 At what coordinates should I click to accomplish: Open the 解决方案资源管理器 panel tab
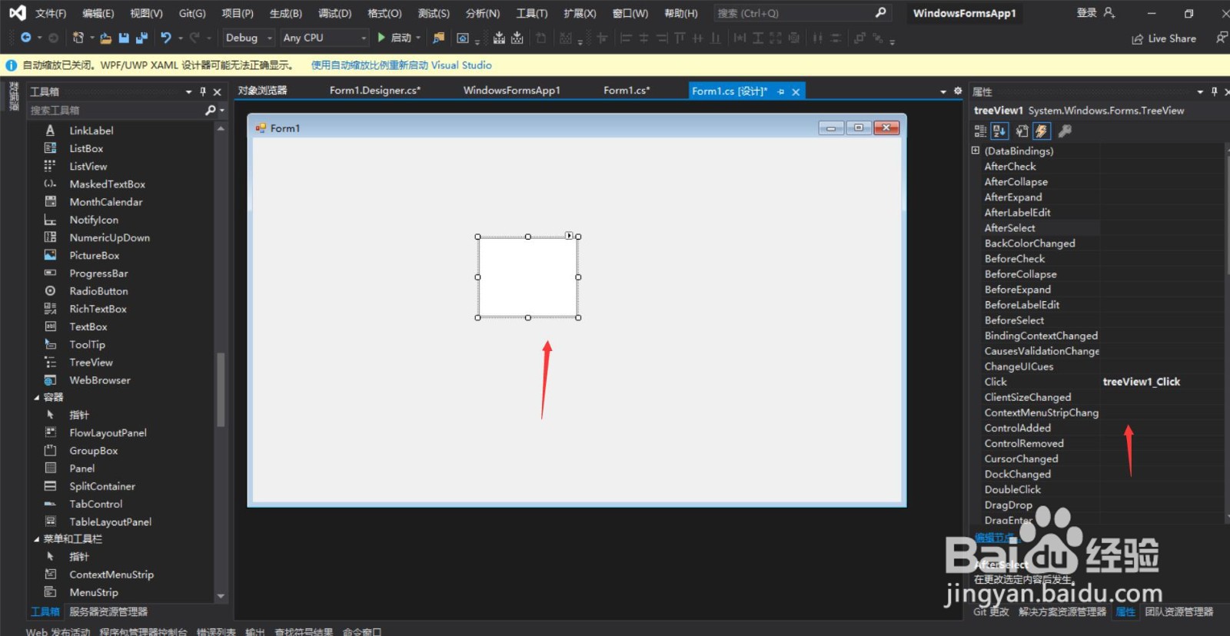[1062, 612]
